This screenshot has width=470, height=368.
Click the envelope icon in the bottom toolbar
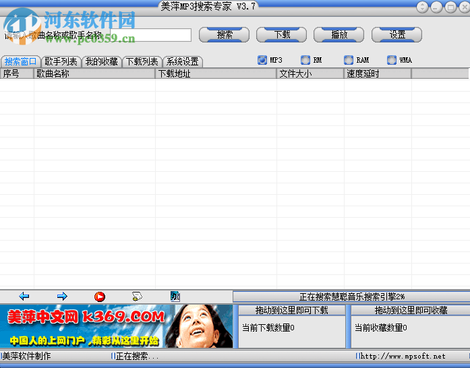[137, 297]
